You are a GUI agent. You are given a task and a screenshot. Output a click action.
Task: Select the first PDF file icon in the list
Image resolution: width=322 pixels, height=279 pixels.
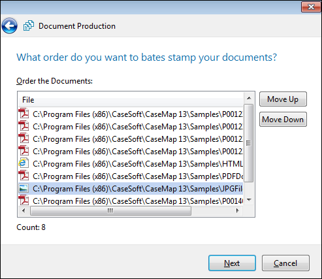[x=24, y=114]
